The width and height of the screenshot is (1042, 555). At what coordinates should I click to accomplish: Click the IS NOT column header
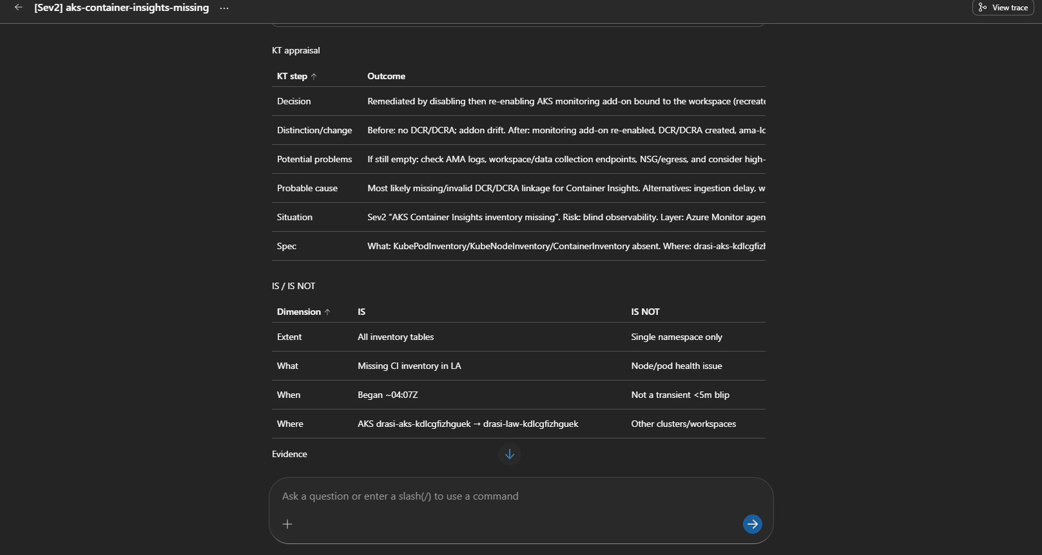[645, 312]
